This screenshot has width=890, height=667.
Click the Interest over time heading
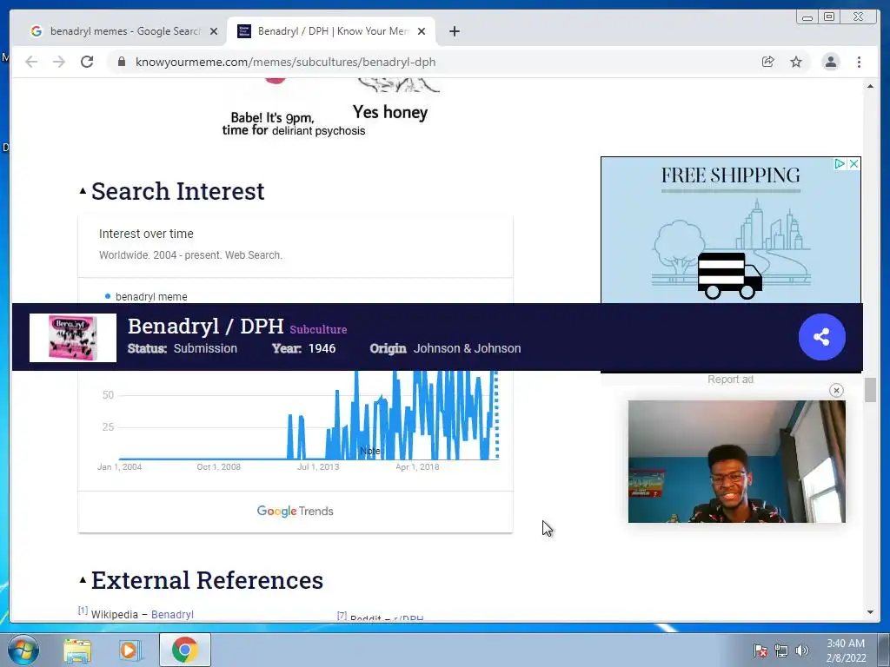click(x=146, y=234)
